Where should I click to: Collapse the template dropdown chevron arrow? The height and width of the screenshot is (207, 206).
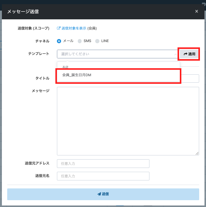[x=176, y=54]
